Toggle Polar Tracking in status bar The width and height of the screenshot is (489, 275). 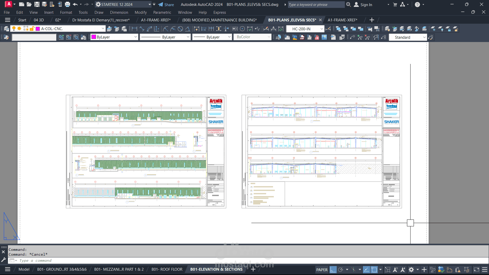click(341, 270)
